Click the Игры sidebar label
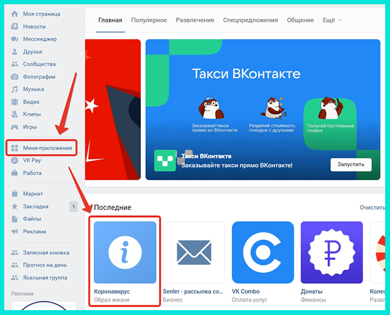 point(30,127)
